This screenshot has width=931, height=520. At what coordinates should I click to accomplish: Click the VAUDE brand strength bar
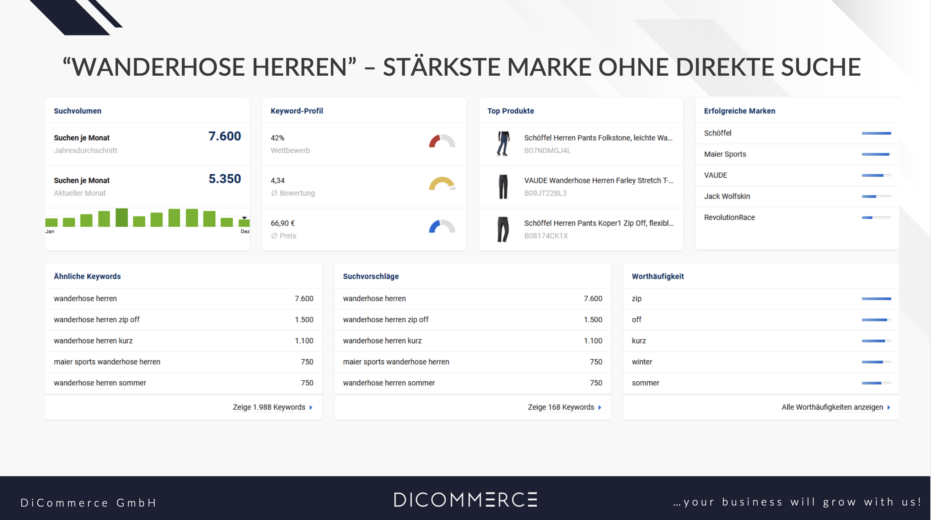click(876, 175)
